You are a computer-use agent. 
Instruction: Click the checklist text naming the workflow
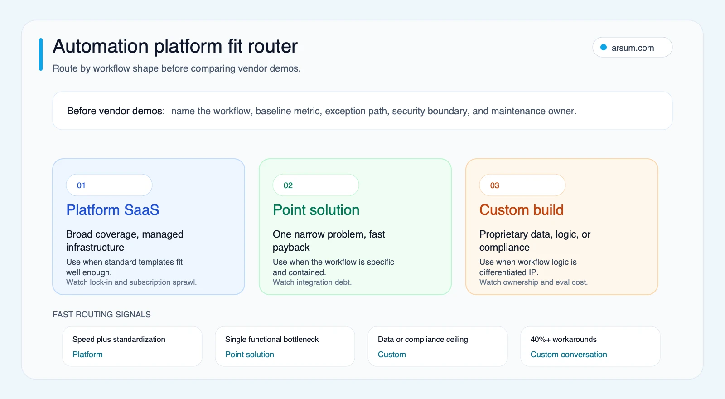(x=374, y=111)
